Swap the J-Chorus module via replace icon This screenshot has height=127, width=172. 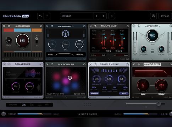point(9,26)
